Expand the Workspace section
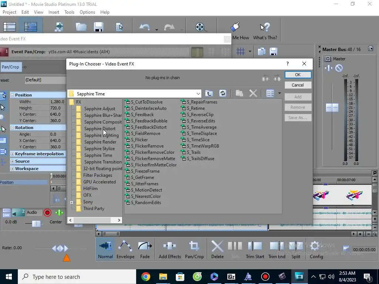Viewport: 379px width, 284px height. [12, 169]
